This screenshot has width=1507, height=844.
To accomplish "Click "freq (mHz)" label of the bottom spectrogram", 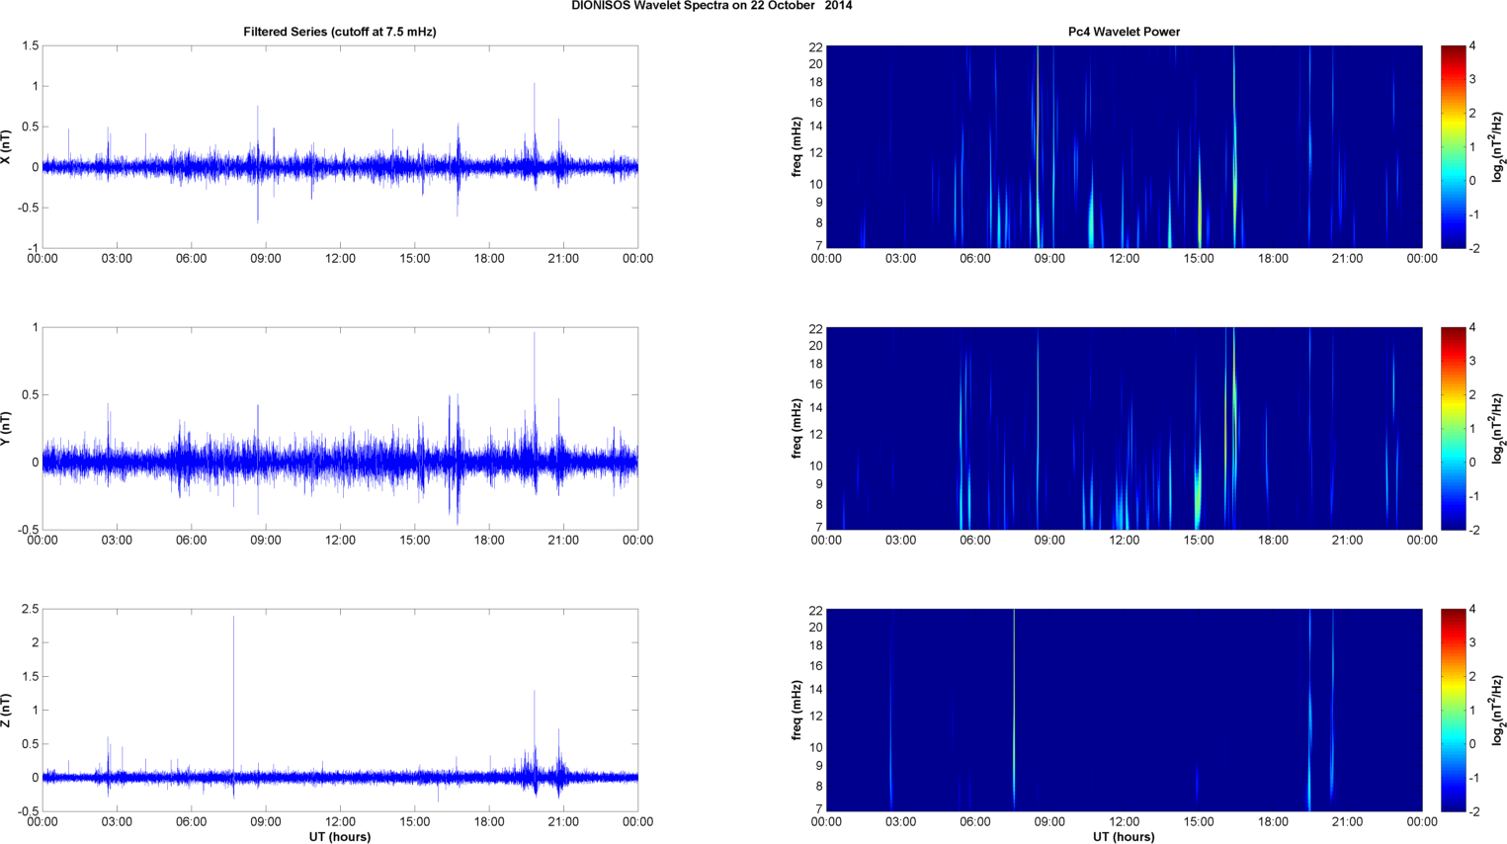I will [796, 711].
